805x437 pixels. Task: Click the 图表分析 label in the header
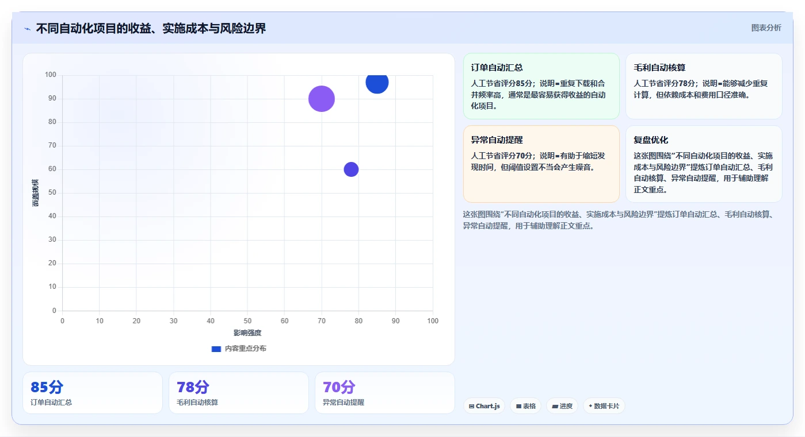(766, 28)
